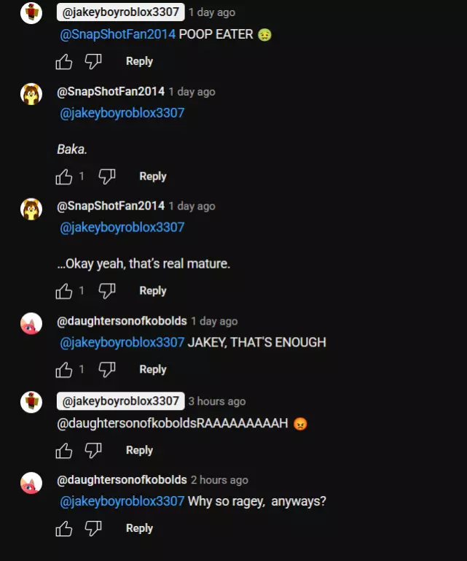Reply to the 'Why so ragey, anyways?' comment
This screenshot has height=561, width=467.
click(139, 528)
